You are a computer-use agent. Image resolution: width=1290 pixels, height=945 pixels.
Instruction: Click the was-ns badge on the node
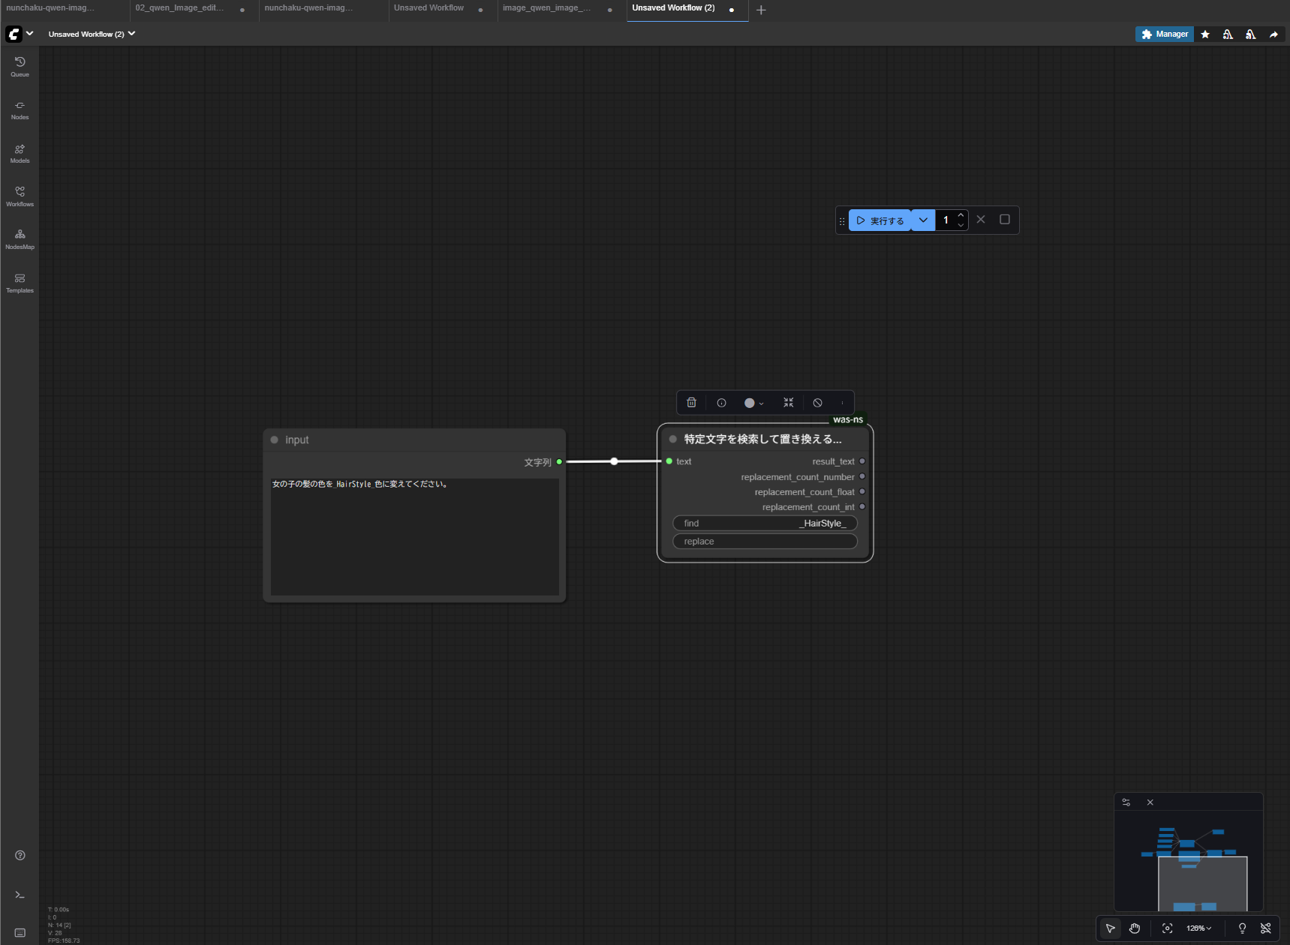[x=848, y=420]
